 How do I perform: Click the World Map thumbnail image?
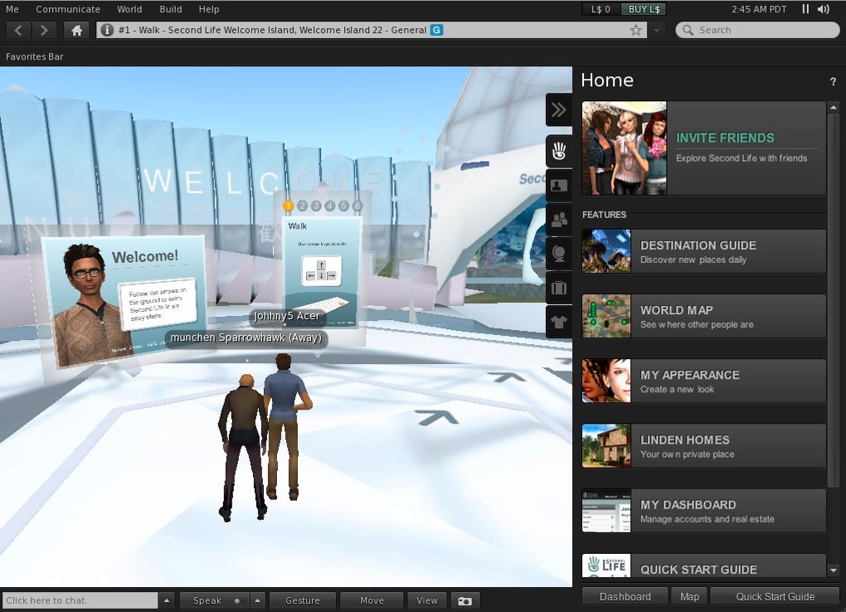pyautogui.click(x=606, y=316)
